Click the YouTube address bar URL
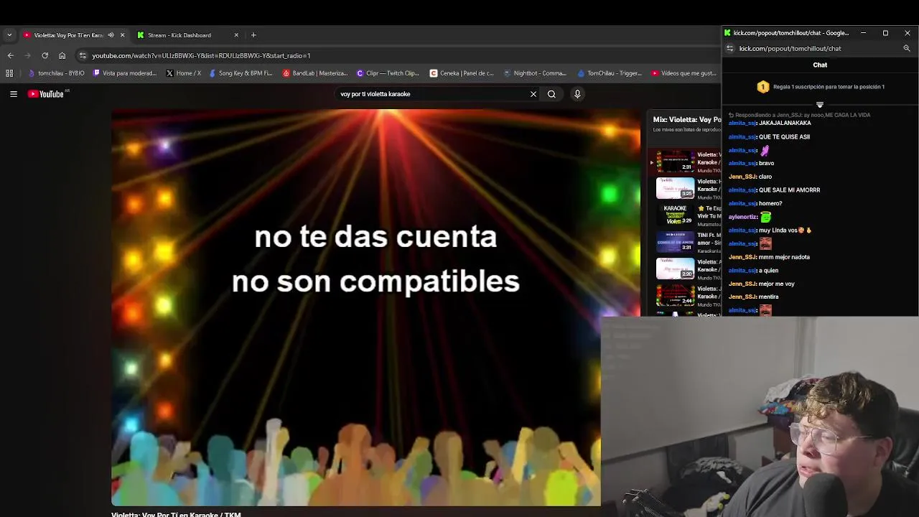The image size is (919, 517). (x=201, y=55)
